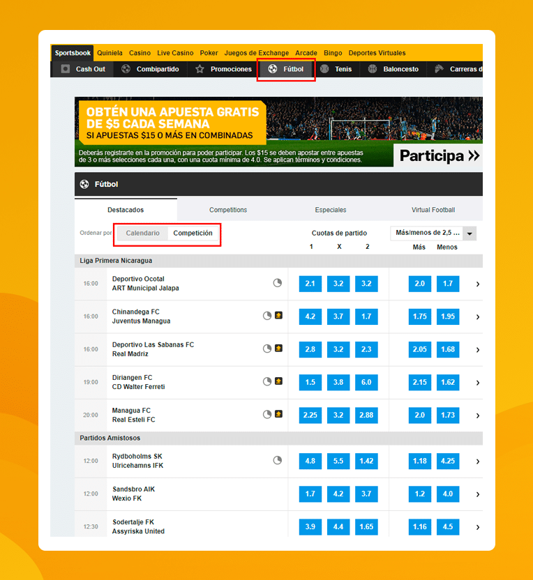Open Real Esteli FC match details
Viewport: 533px width, 580px height.
point(134,420)
